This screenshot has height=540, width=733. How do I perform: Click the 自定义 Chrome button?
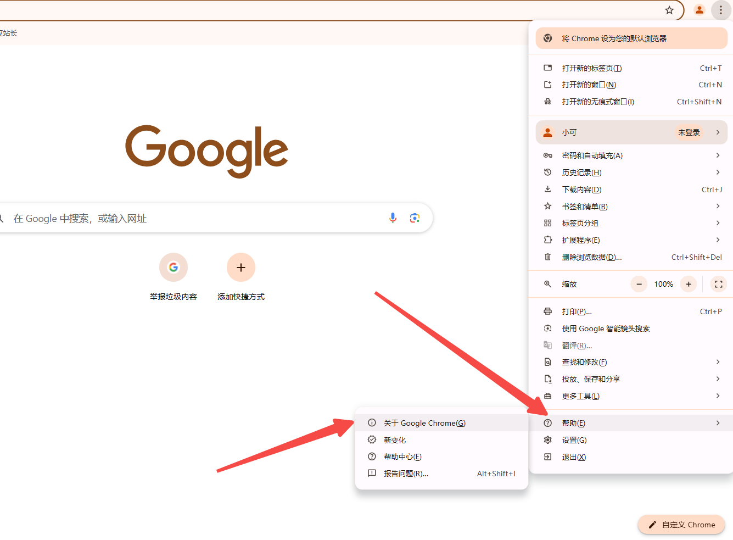click(x=681, y=525)
